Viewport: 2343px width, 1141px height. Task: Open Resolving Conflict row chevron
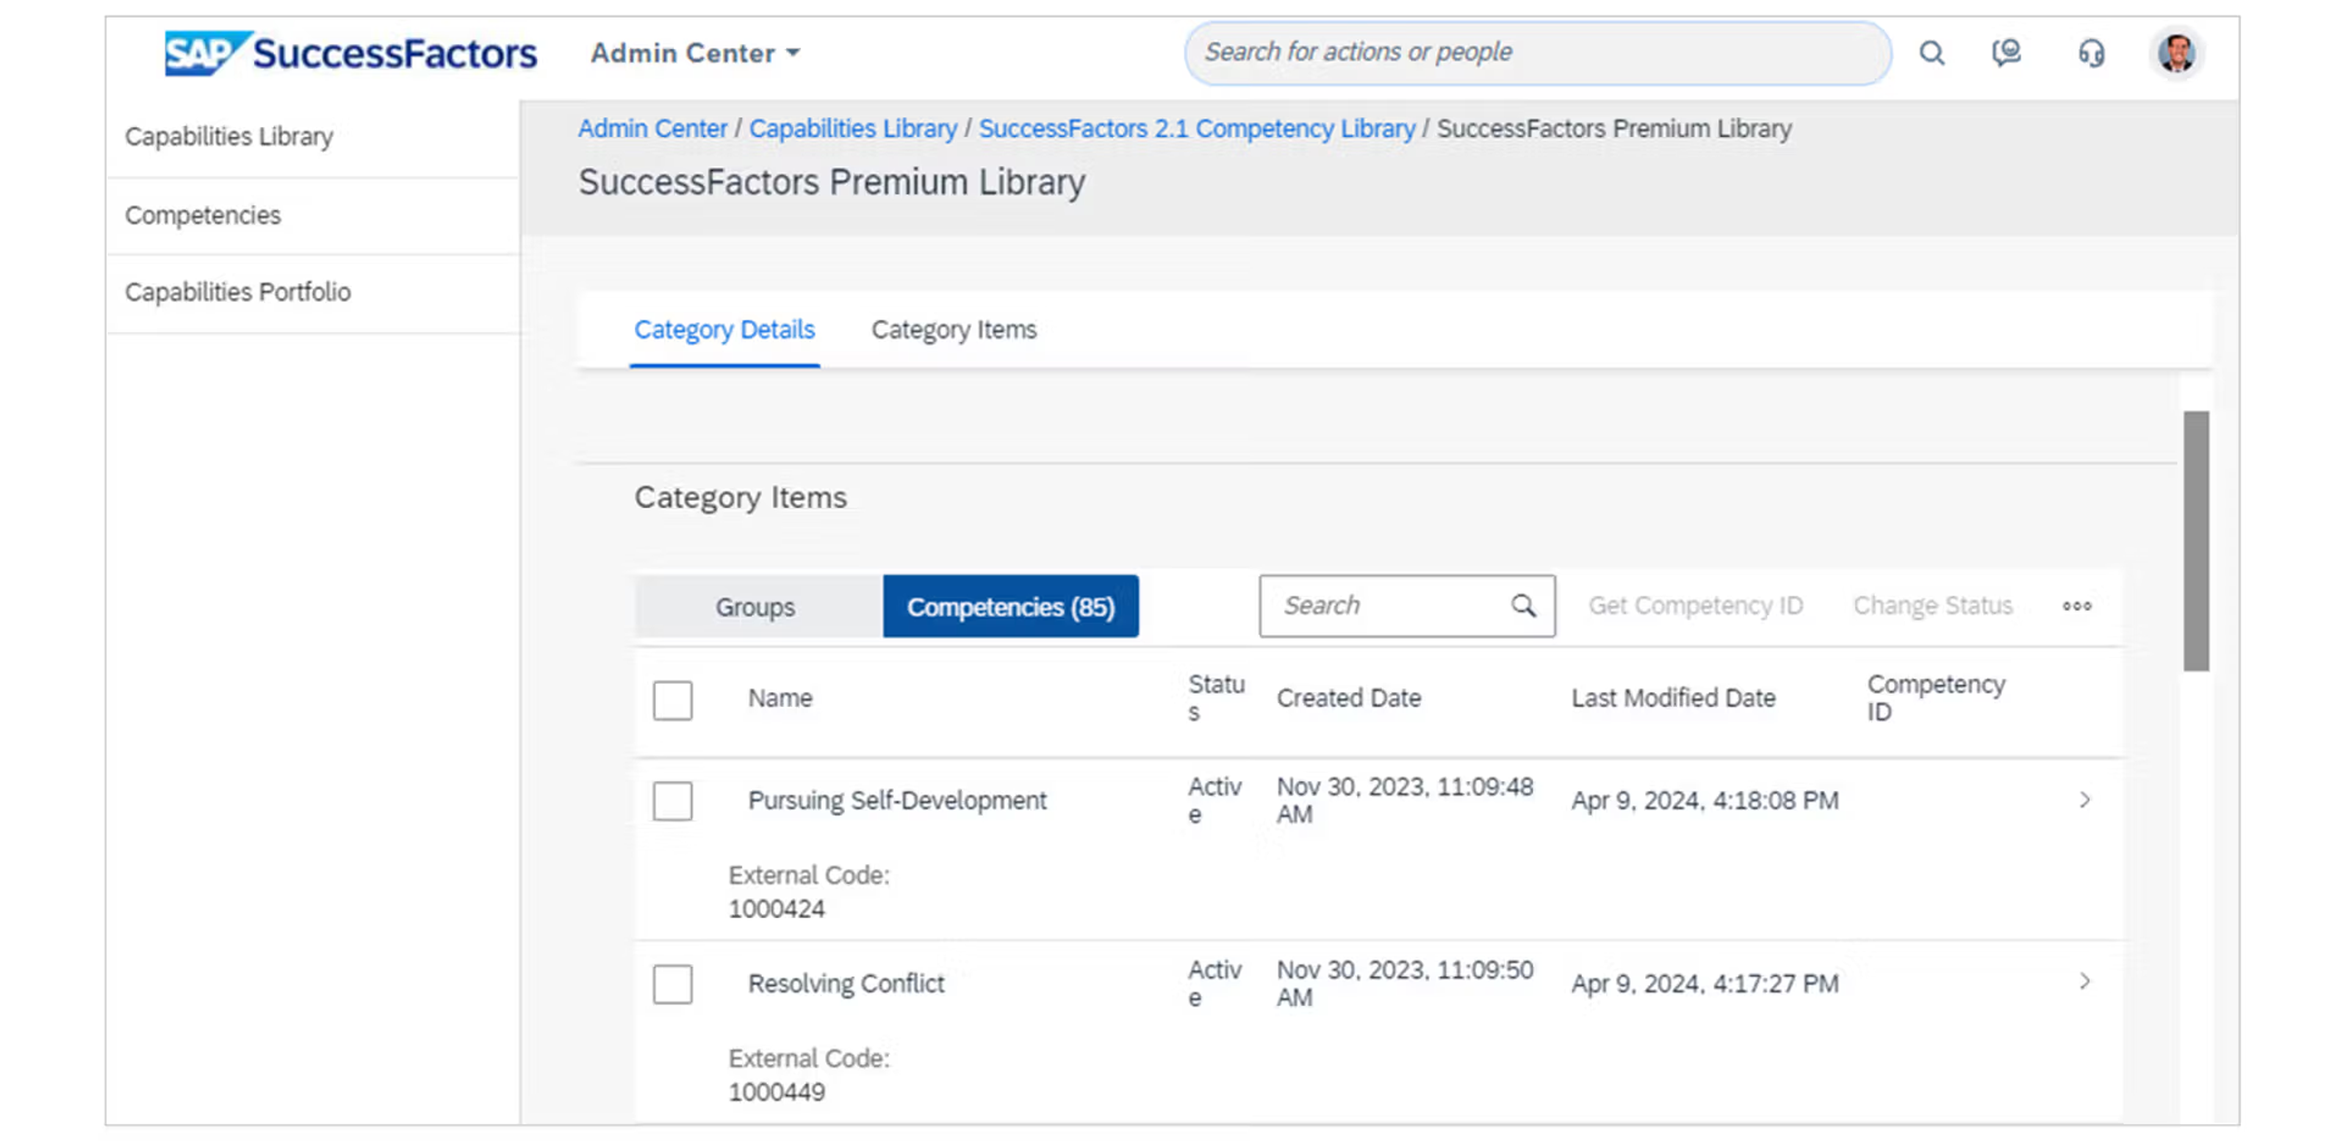[x=2085, y=981]
